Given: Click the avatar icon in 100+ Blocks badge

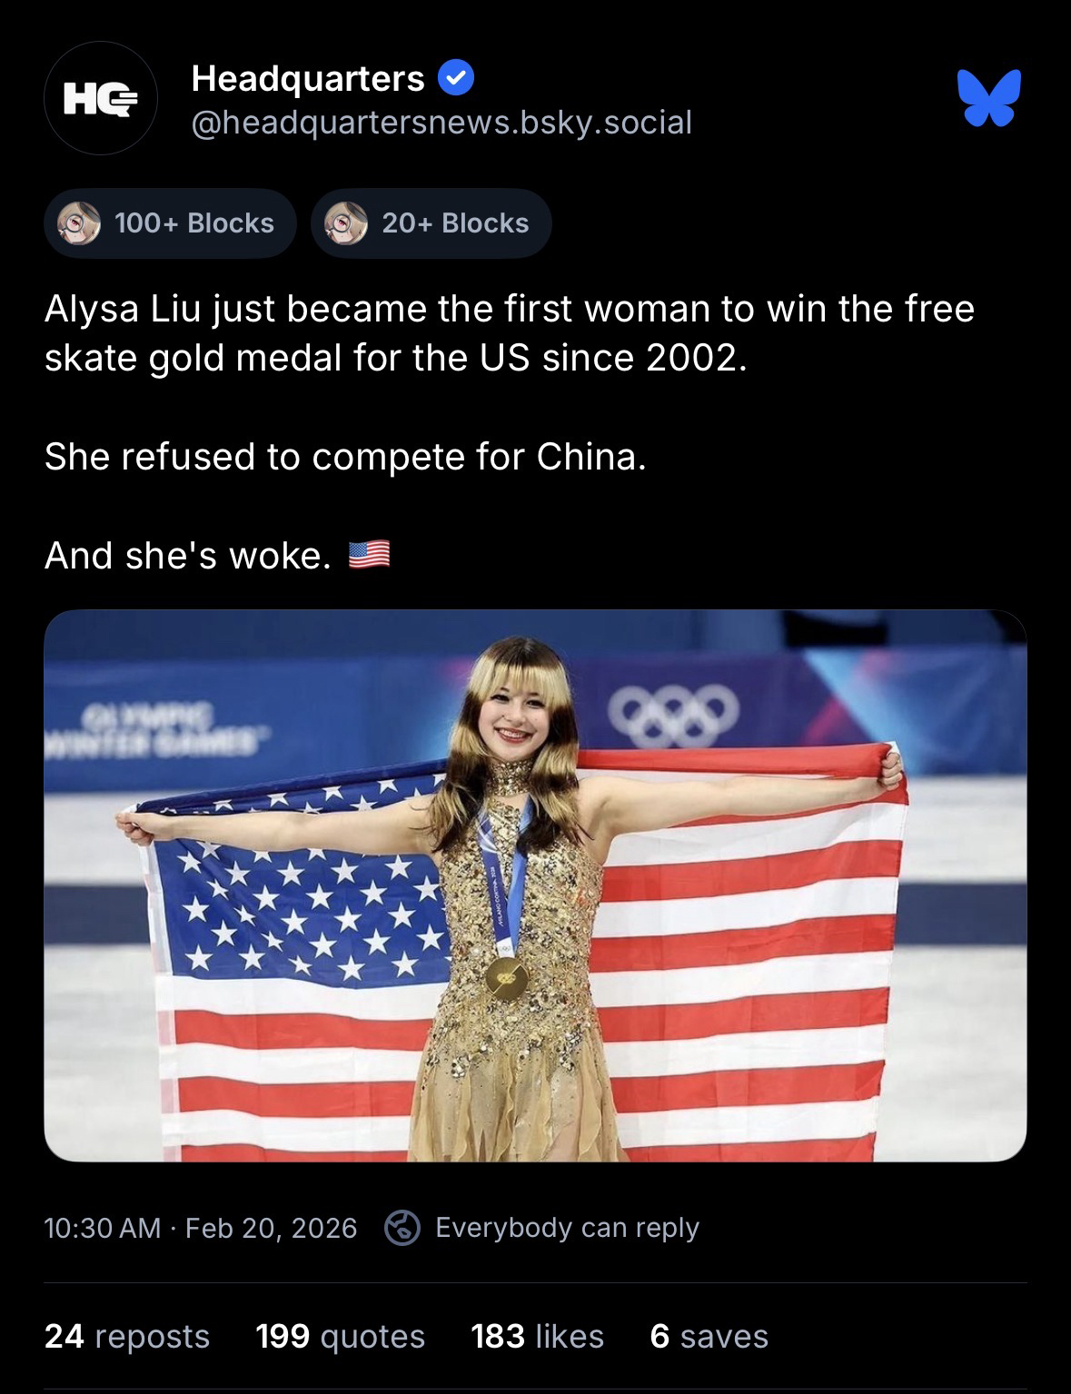Looking at the screenshot, I should pyautogui.click(x=79, y=222).
